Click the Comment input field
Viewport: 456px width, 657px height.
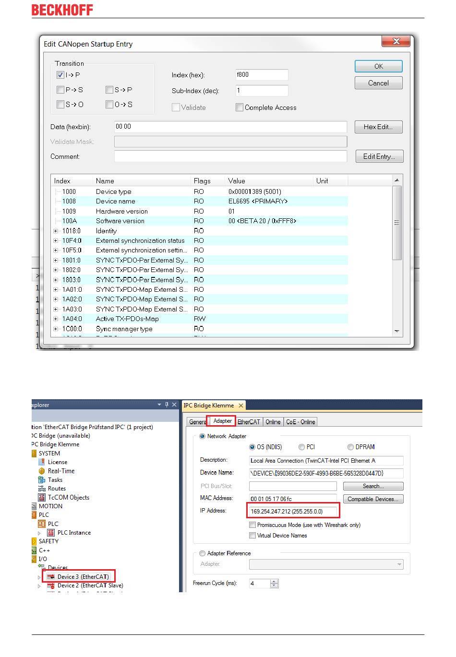(x=230, y=156)
